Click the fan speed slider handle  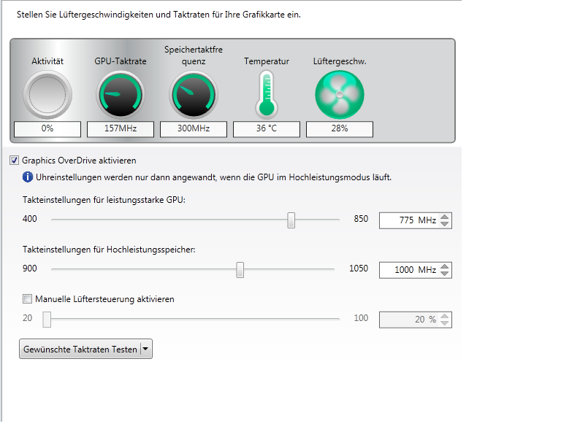pos(47,319)
